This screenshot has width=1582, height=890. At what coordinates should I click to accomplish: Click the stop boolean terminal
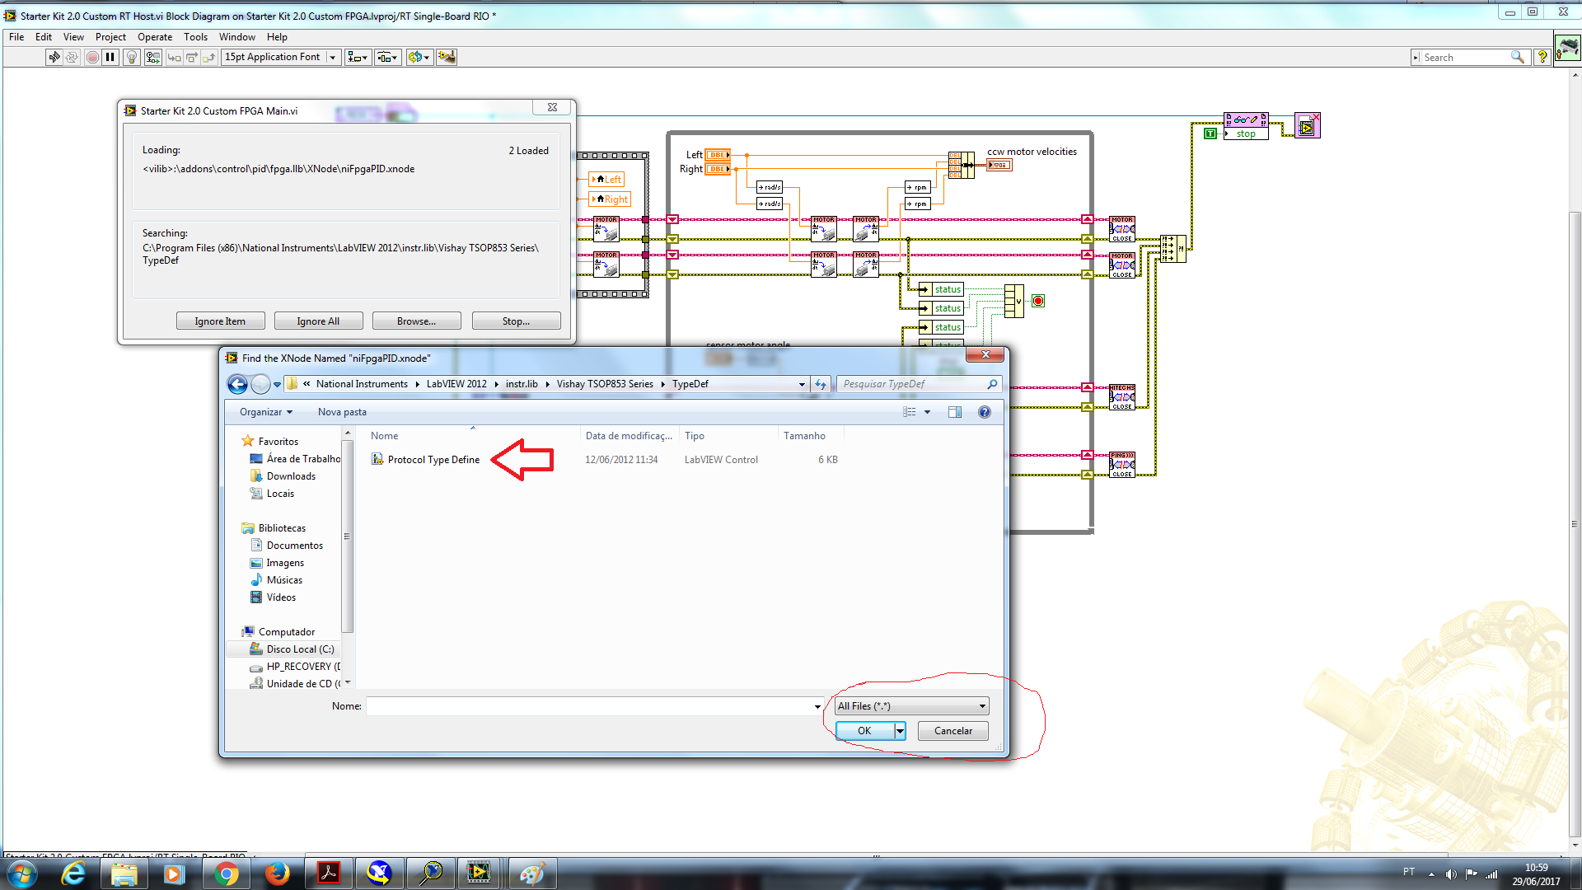(x=1247, y=133)
